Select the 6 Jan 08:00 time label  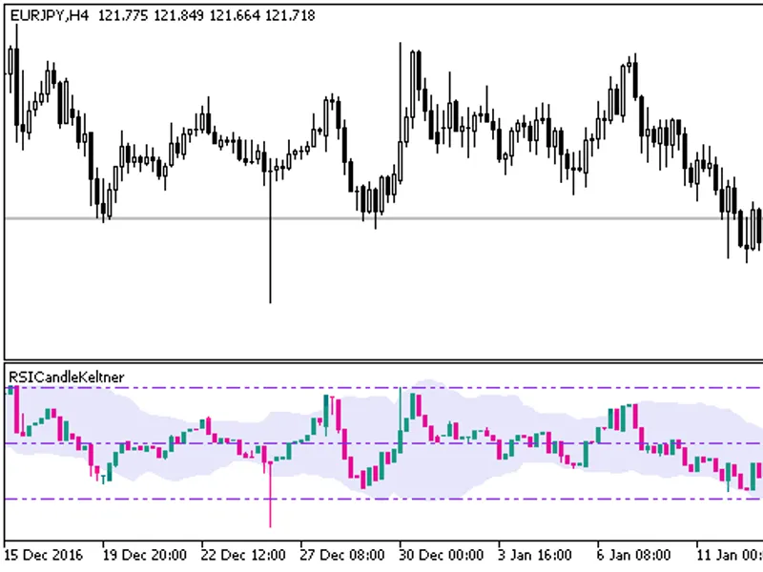click(x=634, y=555)
